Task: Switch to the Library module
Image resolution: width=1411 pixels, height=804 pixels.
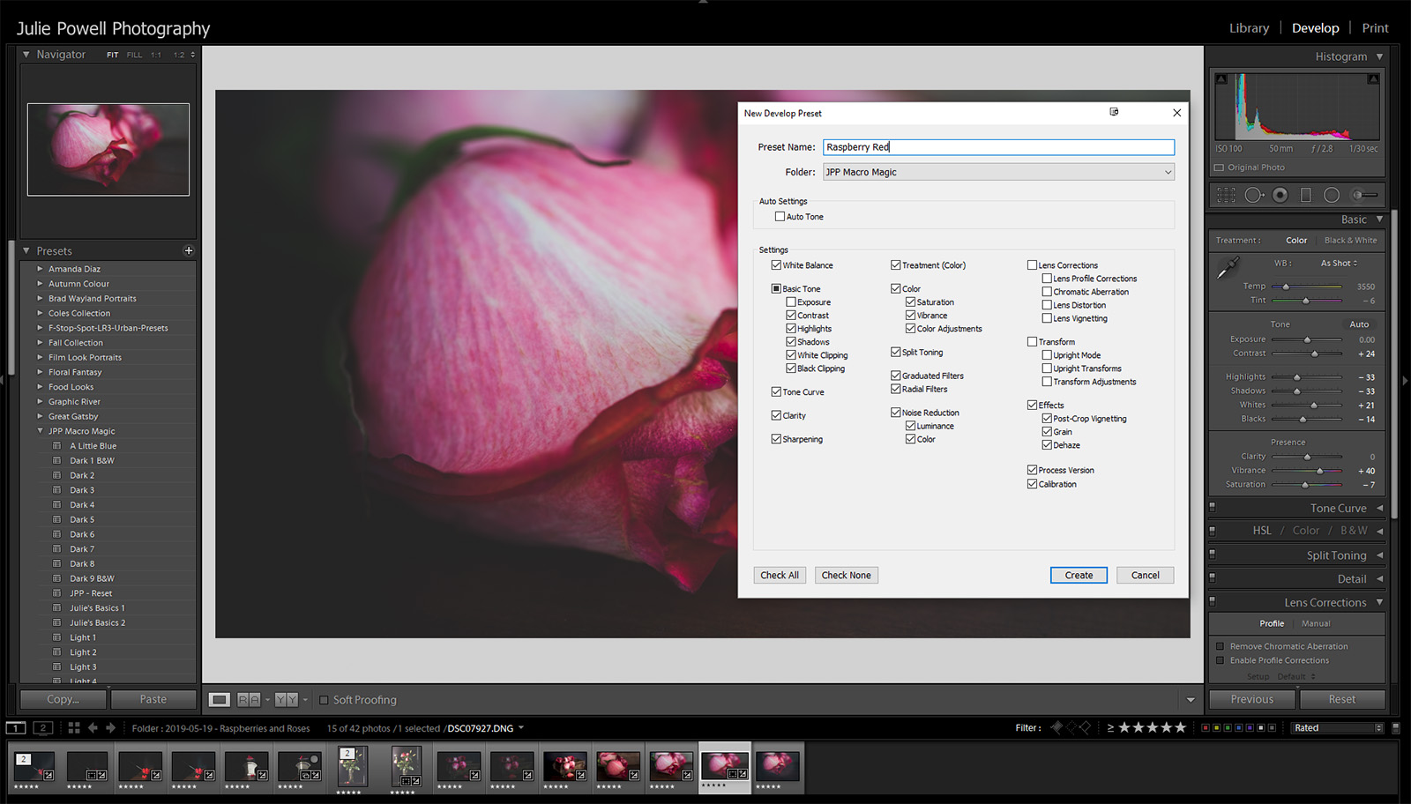Action: coord(1249,28)
